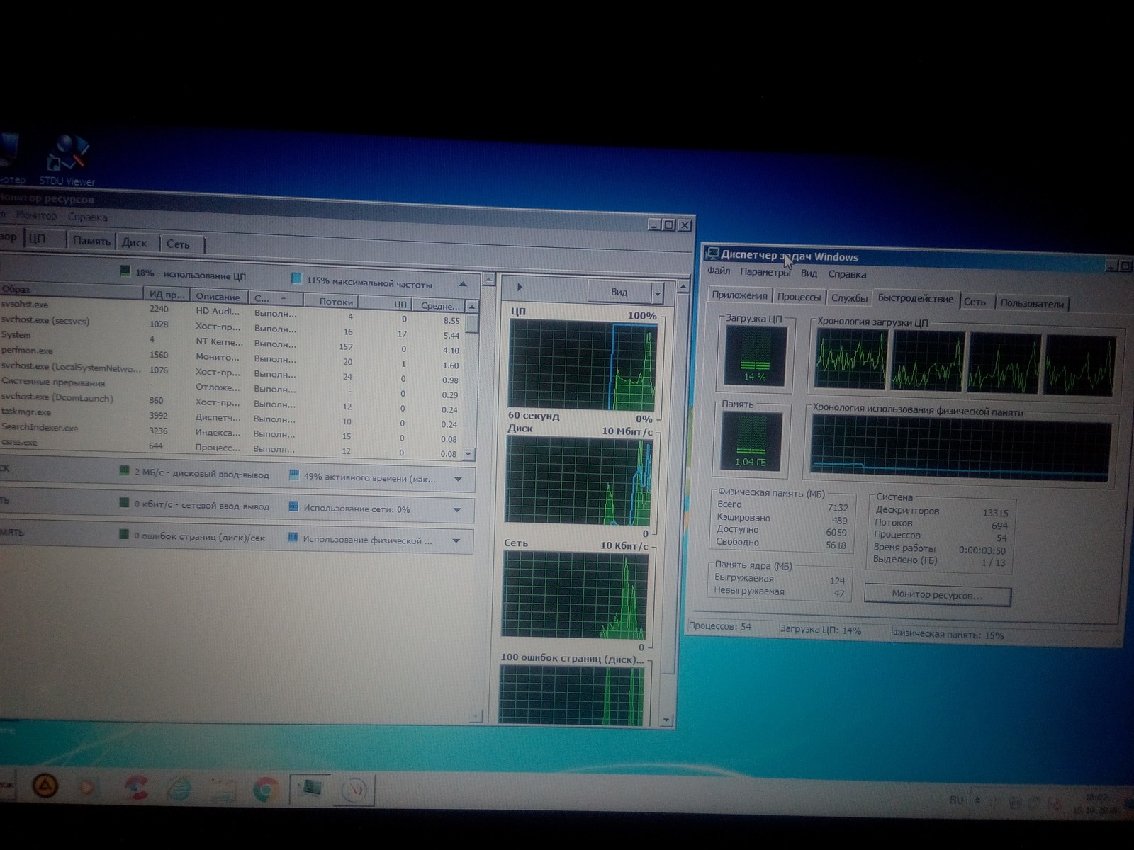
Task: Click the Task Manager title bar icon
Action: pyautogui.click(x=712, y=254)
